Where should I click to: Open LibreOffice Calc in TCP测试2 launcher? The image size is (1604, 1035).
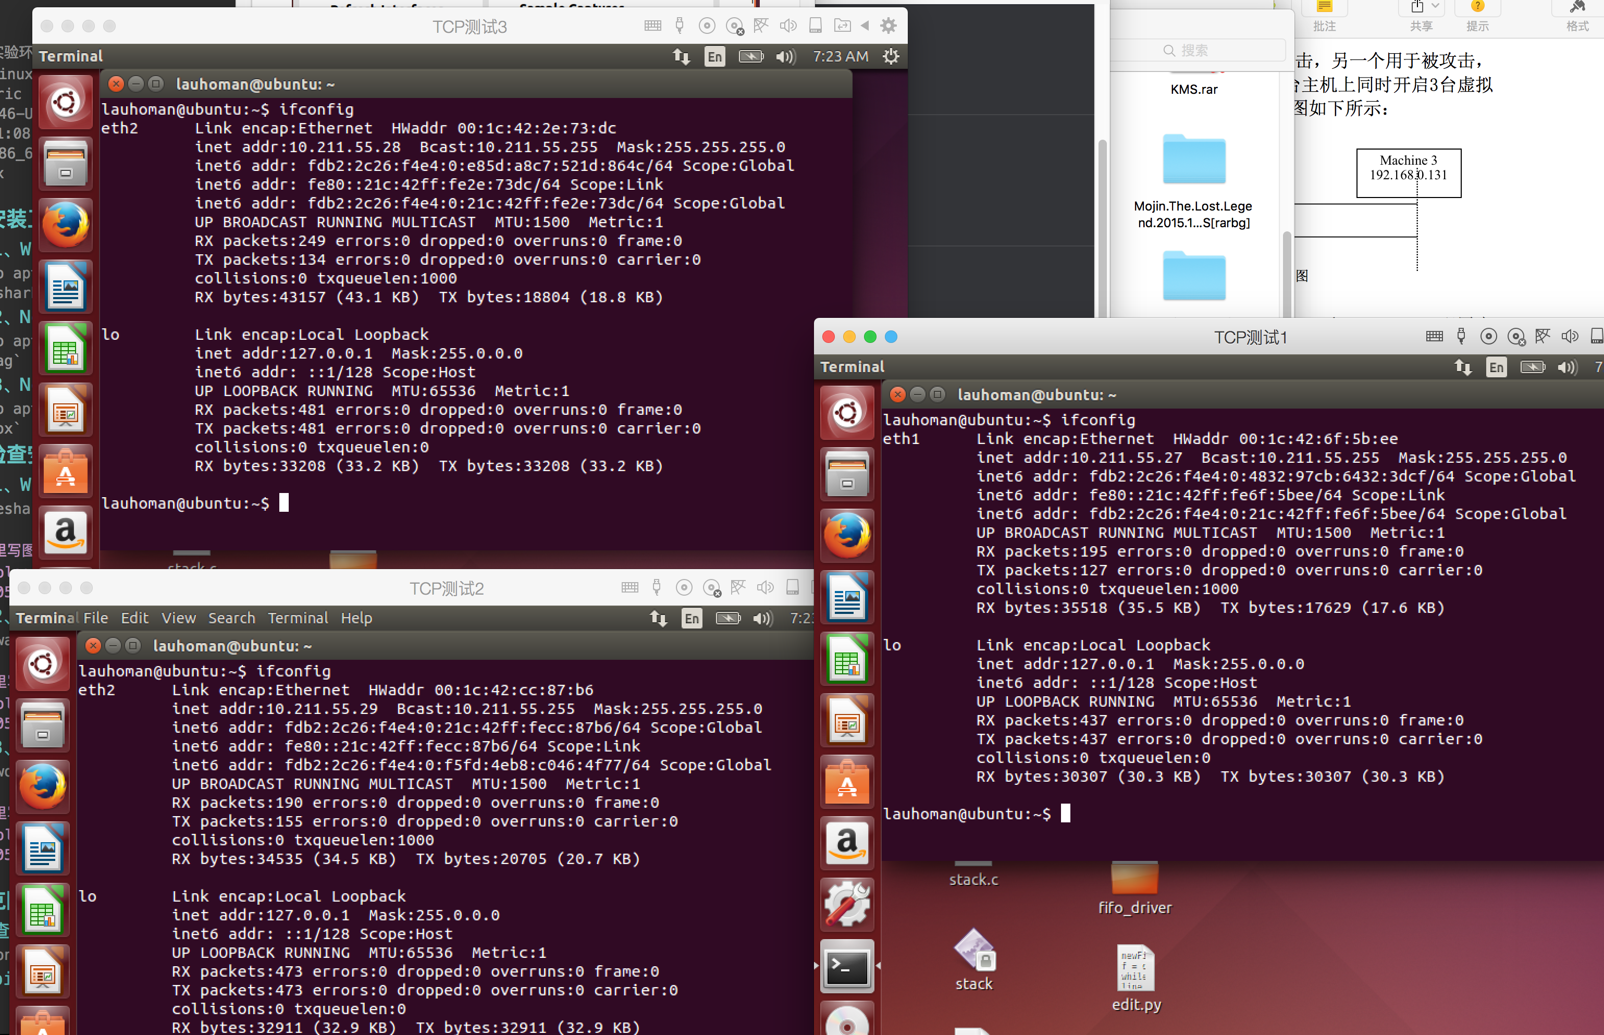click(x=43, y=910)
